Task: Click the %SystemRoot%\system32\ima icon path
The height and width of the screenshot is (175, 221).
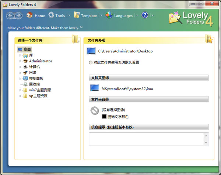Action: (127, 89)
